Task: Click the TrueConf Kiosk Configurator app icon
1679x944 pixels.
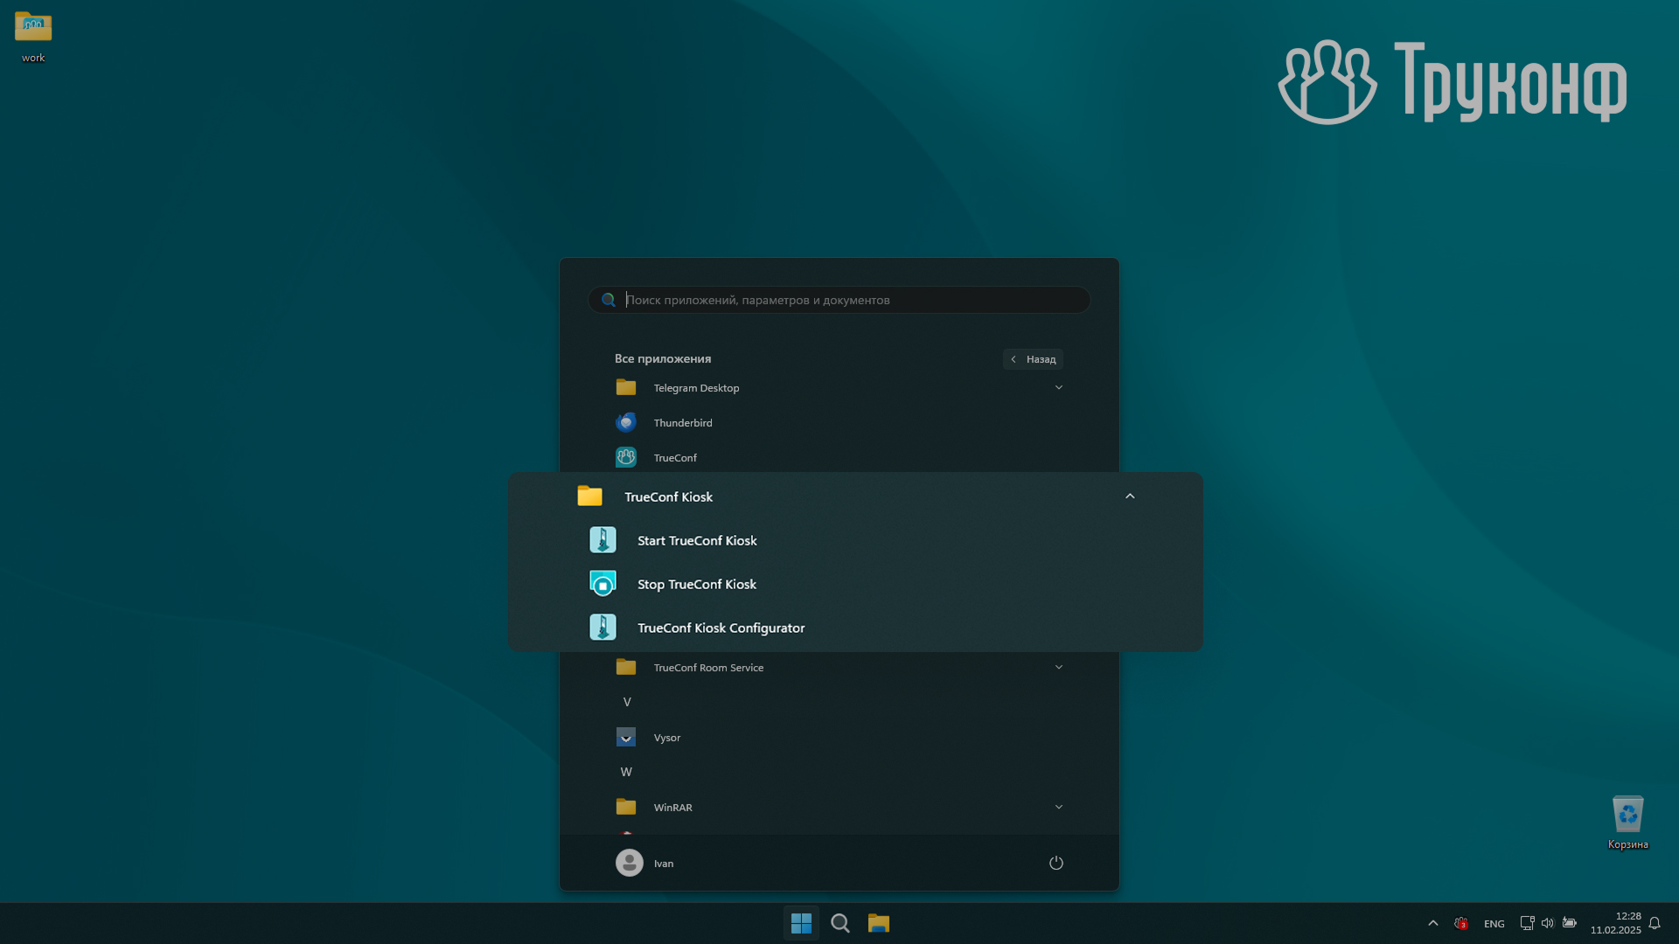Action: click(x=603, y=628)
